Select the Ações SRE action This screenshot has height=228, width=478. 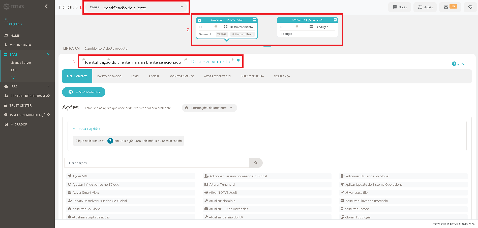[x=131, y=176]
